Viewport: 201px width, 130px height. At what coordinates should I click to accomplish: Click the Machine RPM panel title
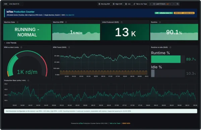tap(58, 22)
